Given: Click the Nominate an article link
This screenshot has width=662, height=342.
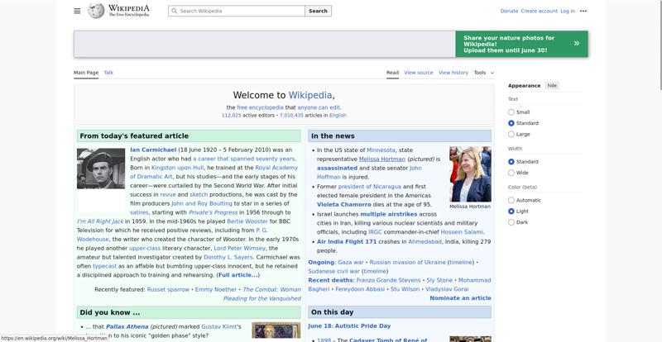Looking at the screenshot, I should (x=460, y=298).
